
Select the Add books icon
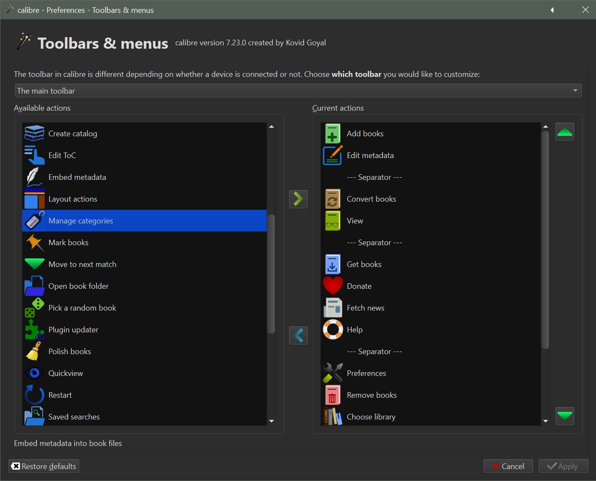[333, 134]
